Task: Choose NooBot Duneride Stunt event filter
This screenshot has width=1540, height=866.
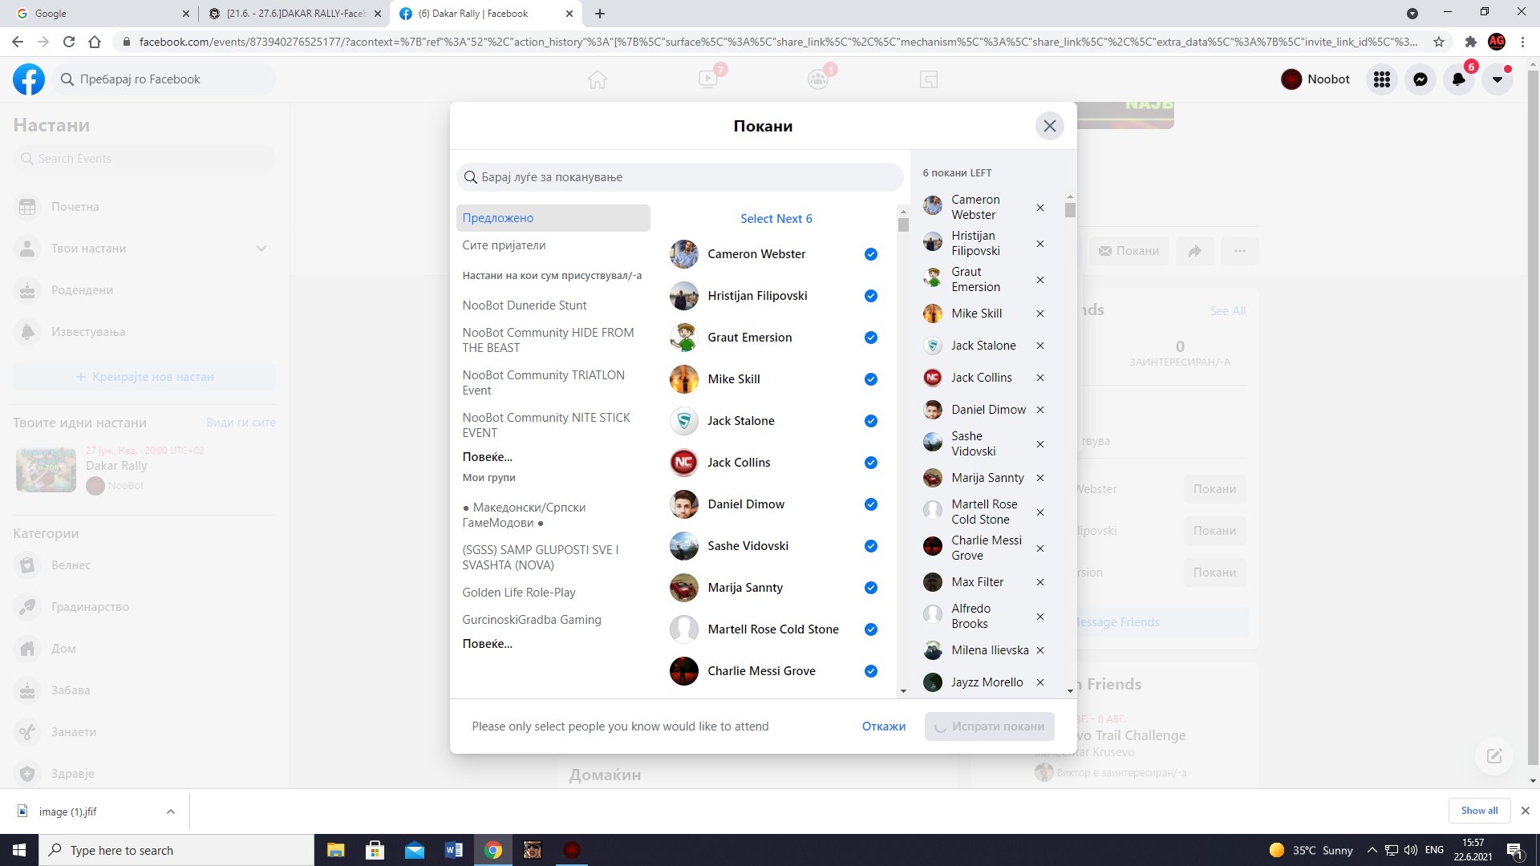Action: [525, 306]
